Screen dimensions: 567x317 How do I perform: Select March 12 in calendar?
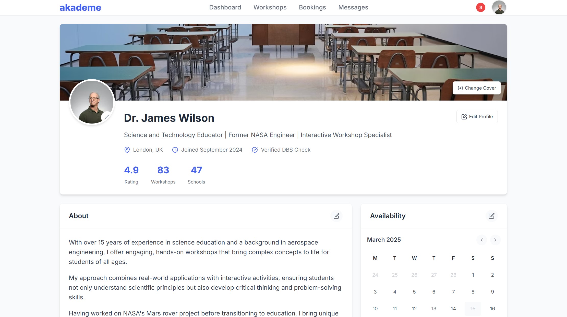click(x=414, y=309)
